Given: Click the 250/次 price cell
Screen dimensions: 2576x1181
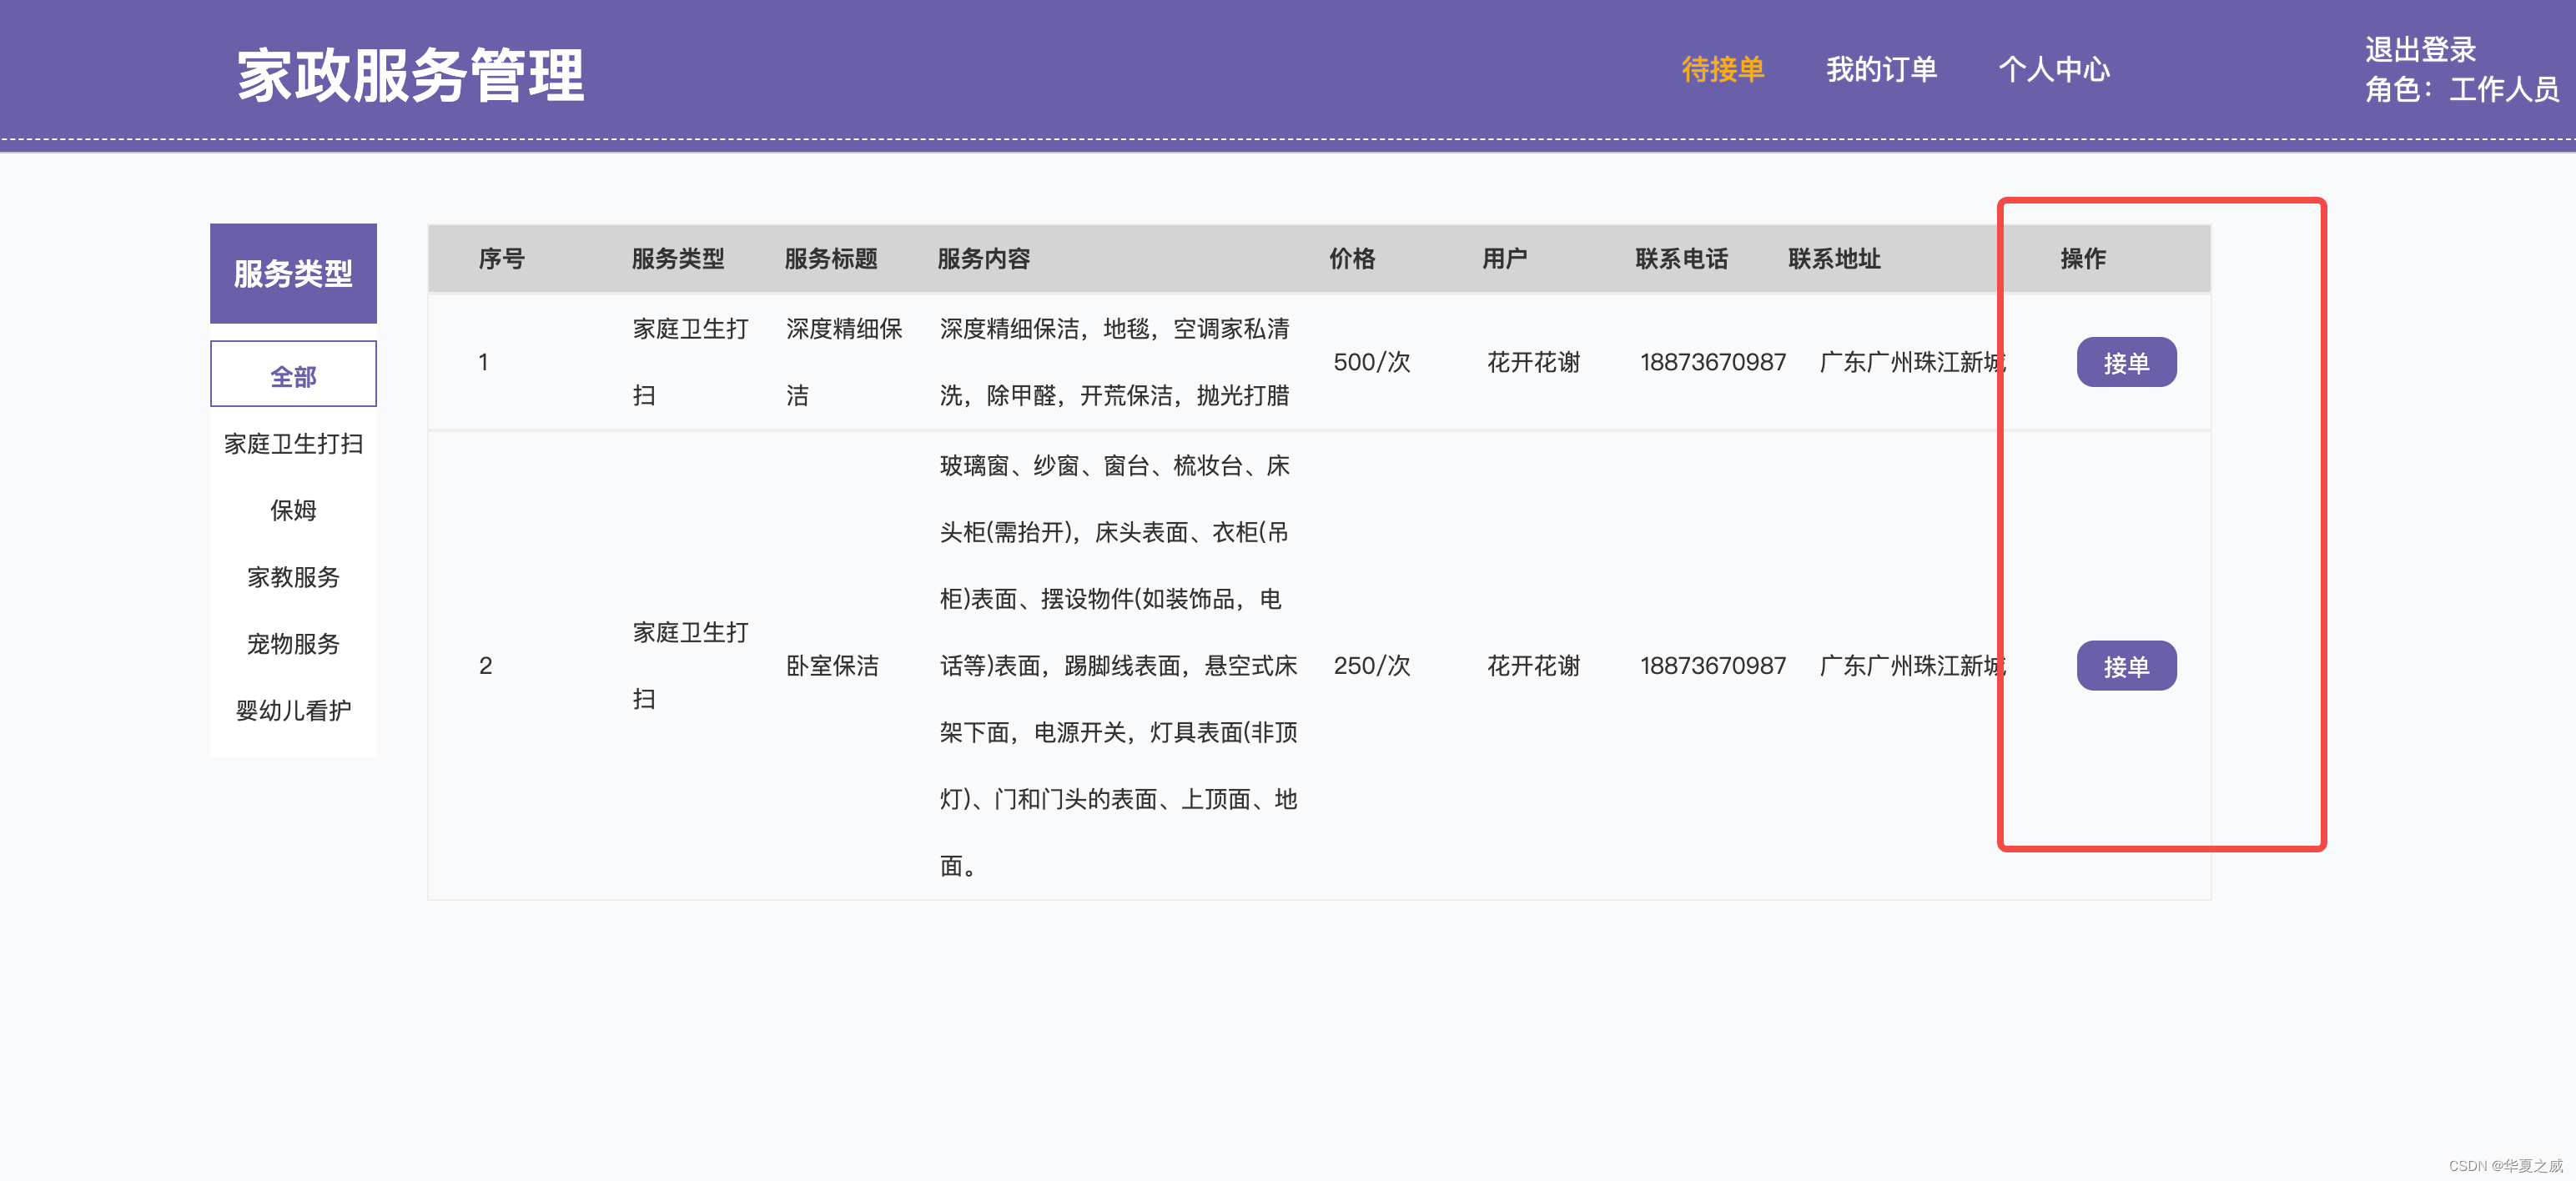Looking at the screenshot, I should tap(1371, 666).
